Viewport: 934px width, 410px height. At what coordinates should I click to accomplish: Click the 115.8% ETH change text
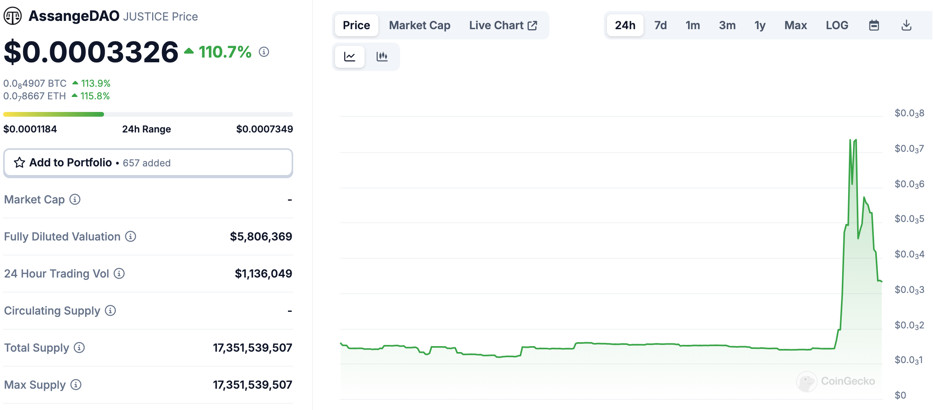tap(95, 96)
